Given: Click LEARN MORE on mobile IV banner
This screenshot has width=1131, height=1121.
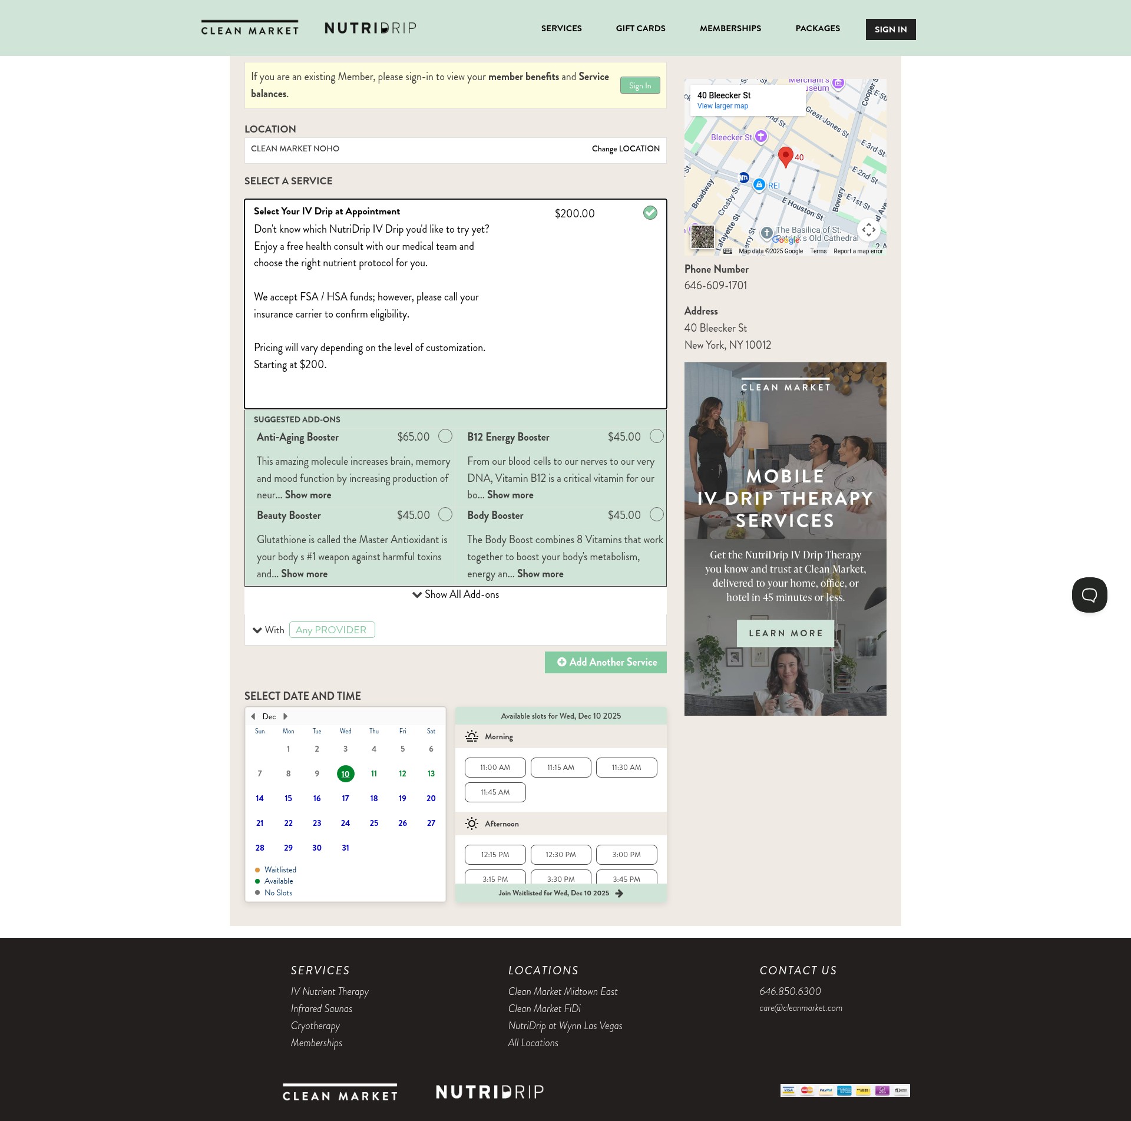Looking at the screenshot, I should [x=786, y=633].
